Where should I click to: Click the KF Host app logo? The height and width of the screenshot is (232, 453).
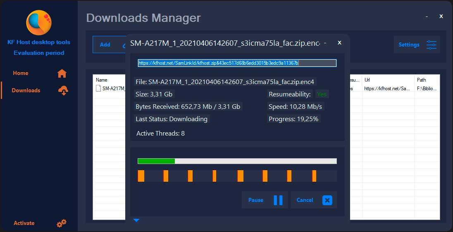pos(39,23)
